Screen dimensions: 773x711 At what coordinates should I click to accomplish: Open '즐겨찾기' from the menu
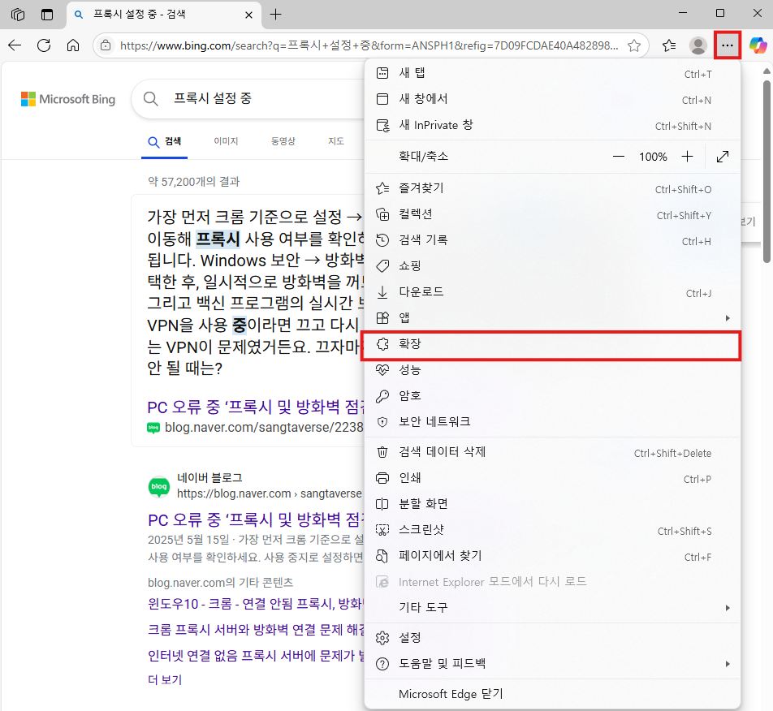(552, 189)
